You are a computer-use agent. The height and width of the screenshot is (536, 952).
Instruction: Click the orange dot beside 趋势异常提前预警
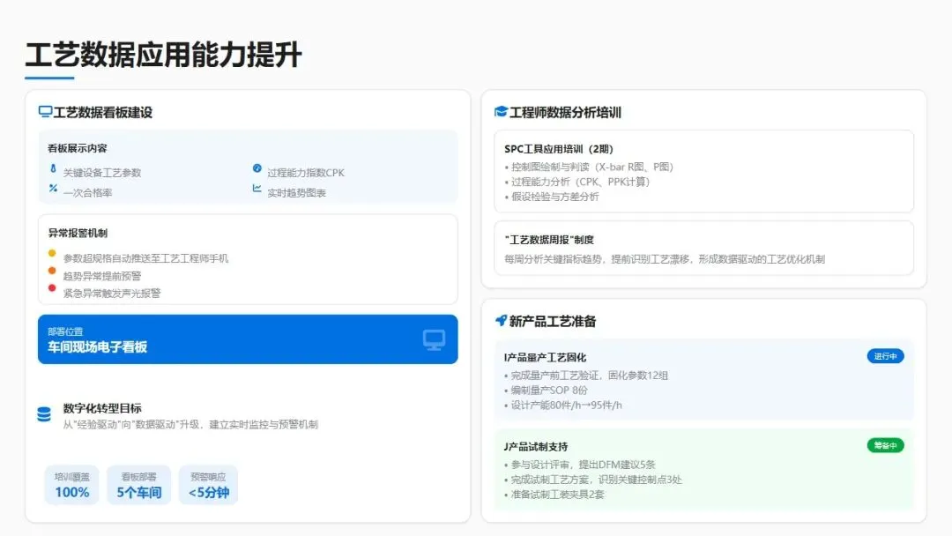[52, 271]
